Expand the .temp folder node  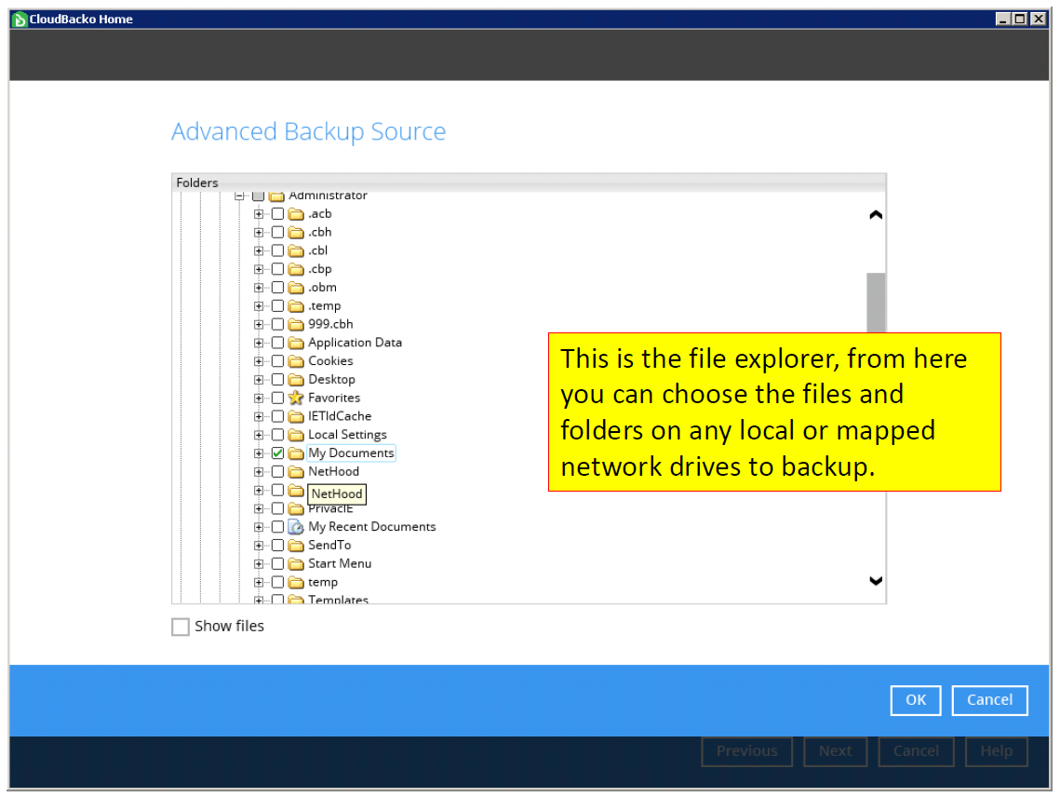pos(258,305)
